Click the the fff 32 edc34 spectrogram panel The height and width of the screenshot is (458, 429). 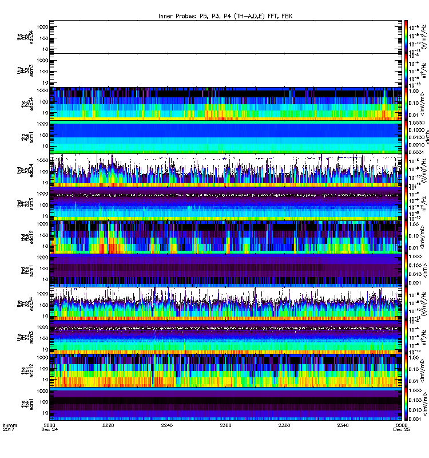tap(225, 304)
